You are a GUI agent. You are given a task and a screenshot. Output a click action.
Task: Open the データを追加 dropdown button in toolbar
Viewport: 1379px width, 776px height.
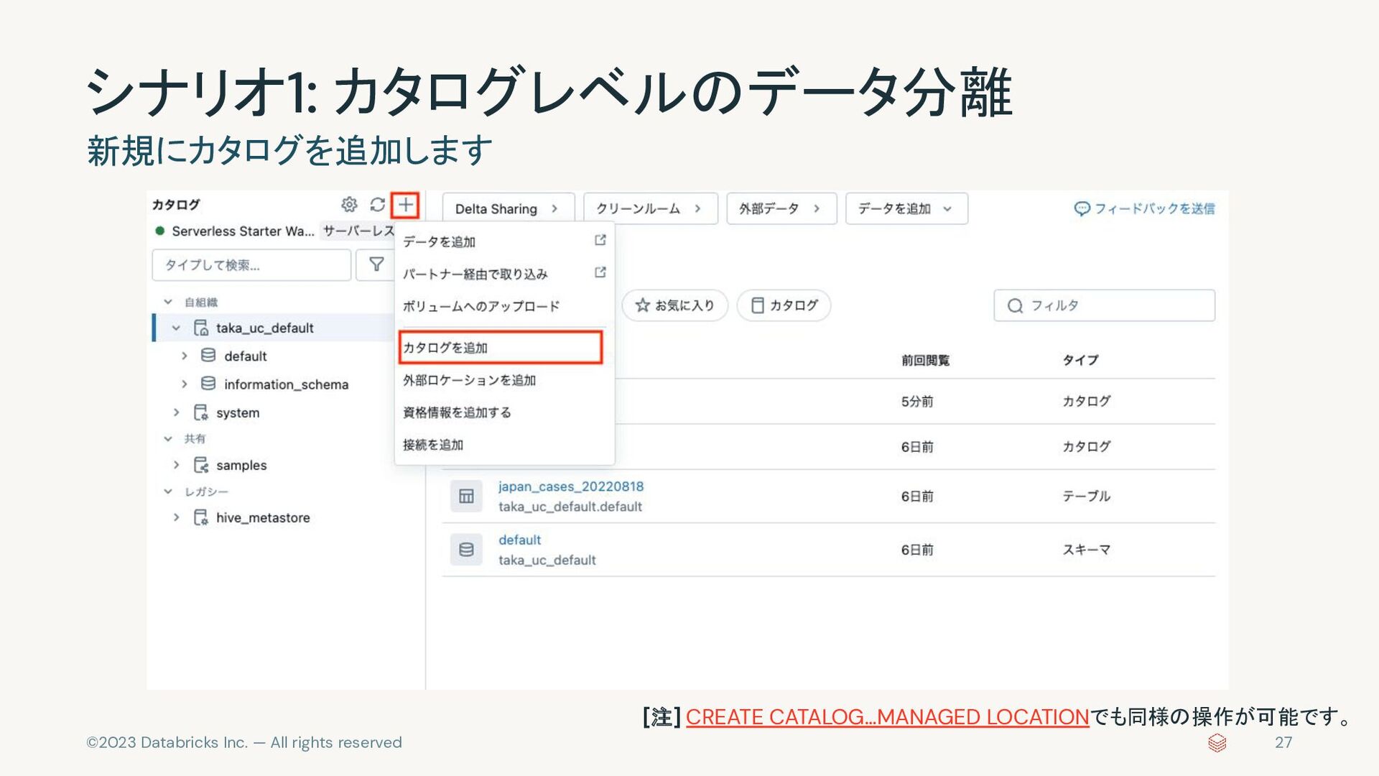906,208
